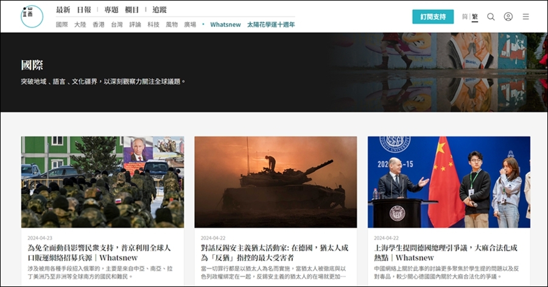Open the 最新 menu item
548x287 pixels.
pos(63,10)
